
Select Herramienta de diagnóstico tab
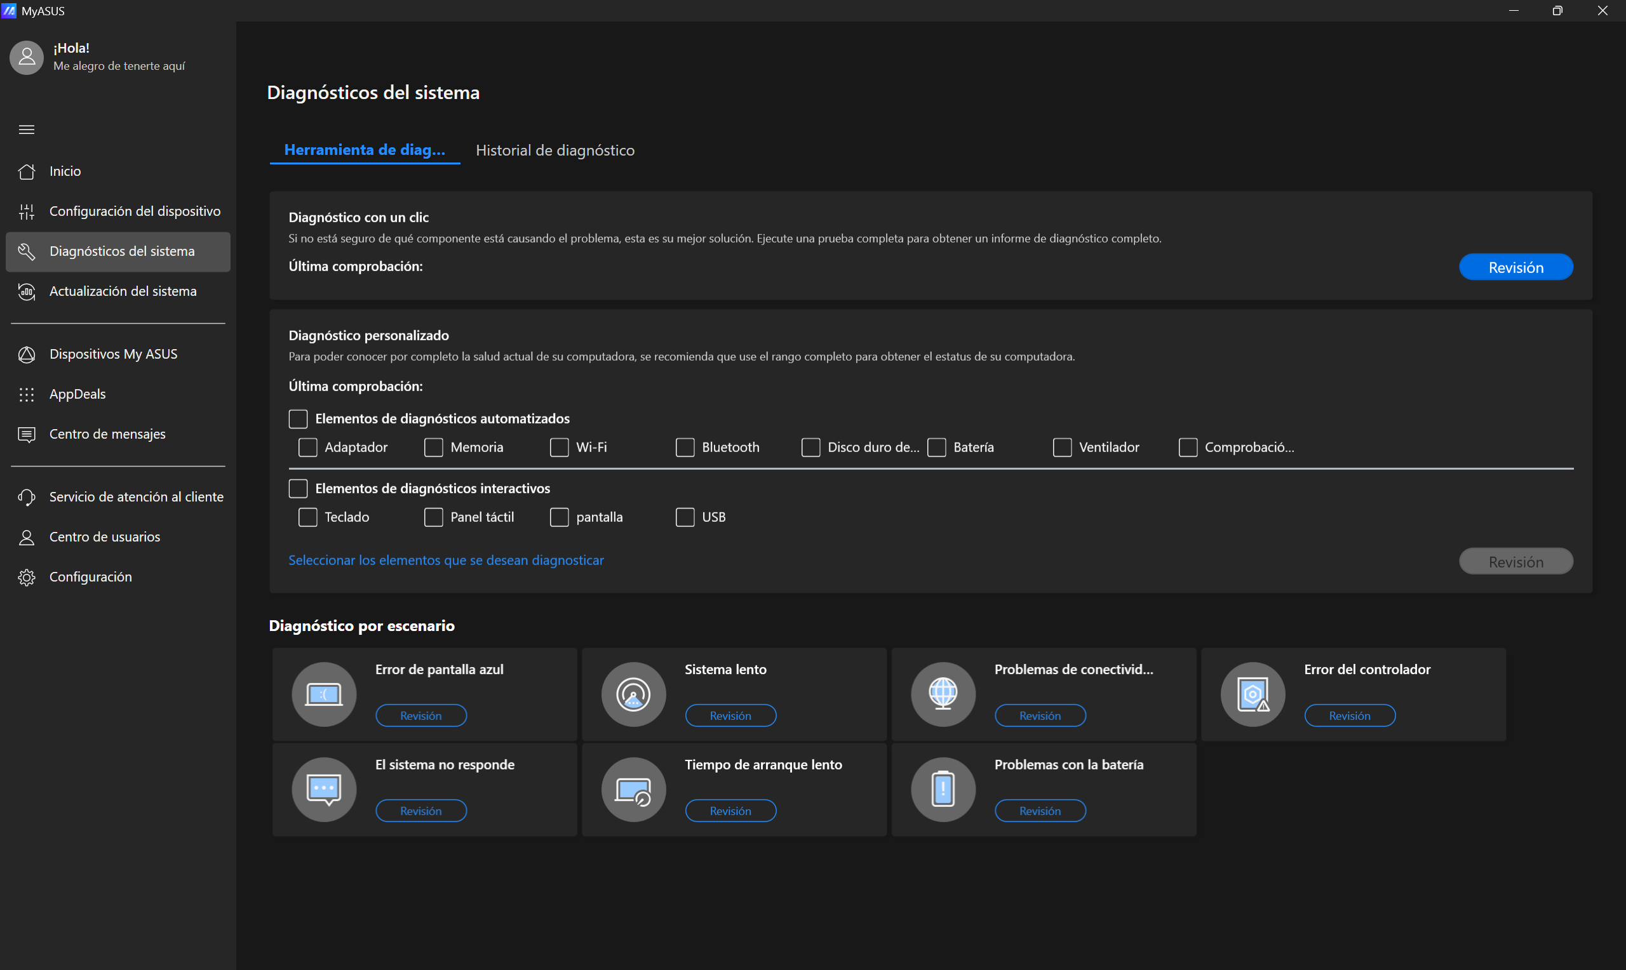point(365,150)
